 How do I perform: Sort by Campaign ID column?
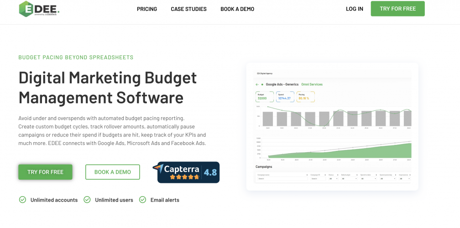[325, 175]
